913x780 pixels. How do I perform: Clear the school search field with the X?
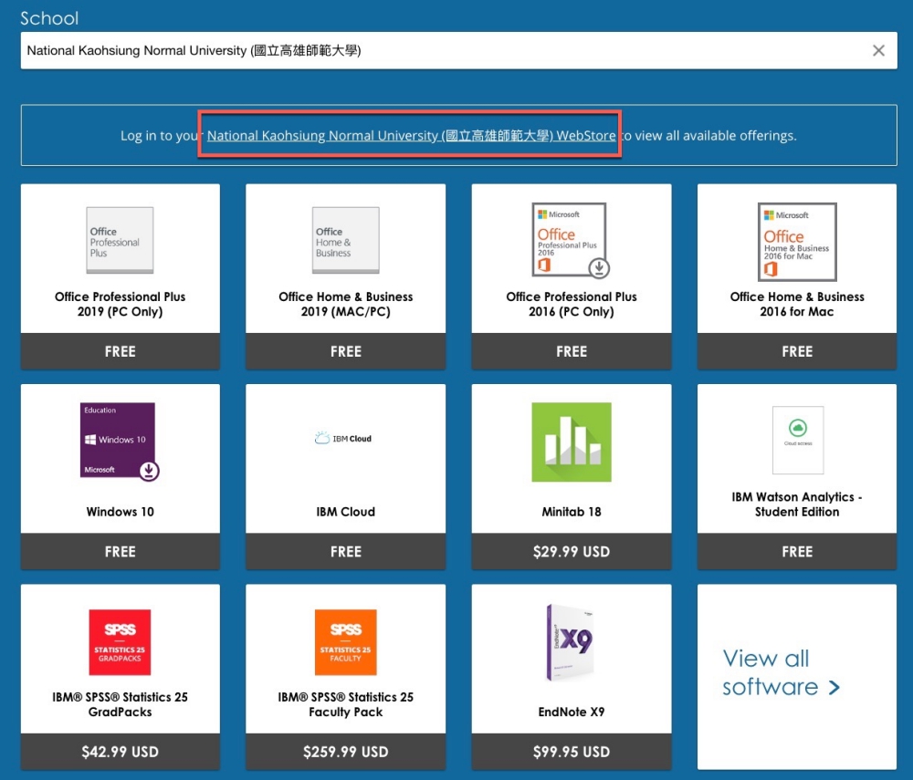pyautogui.click(x=878, y=51)
